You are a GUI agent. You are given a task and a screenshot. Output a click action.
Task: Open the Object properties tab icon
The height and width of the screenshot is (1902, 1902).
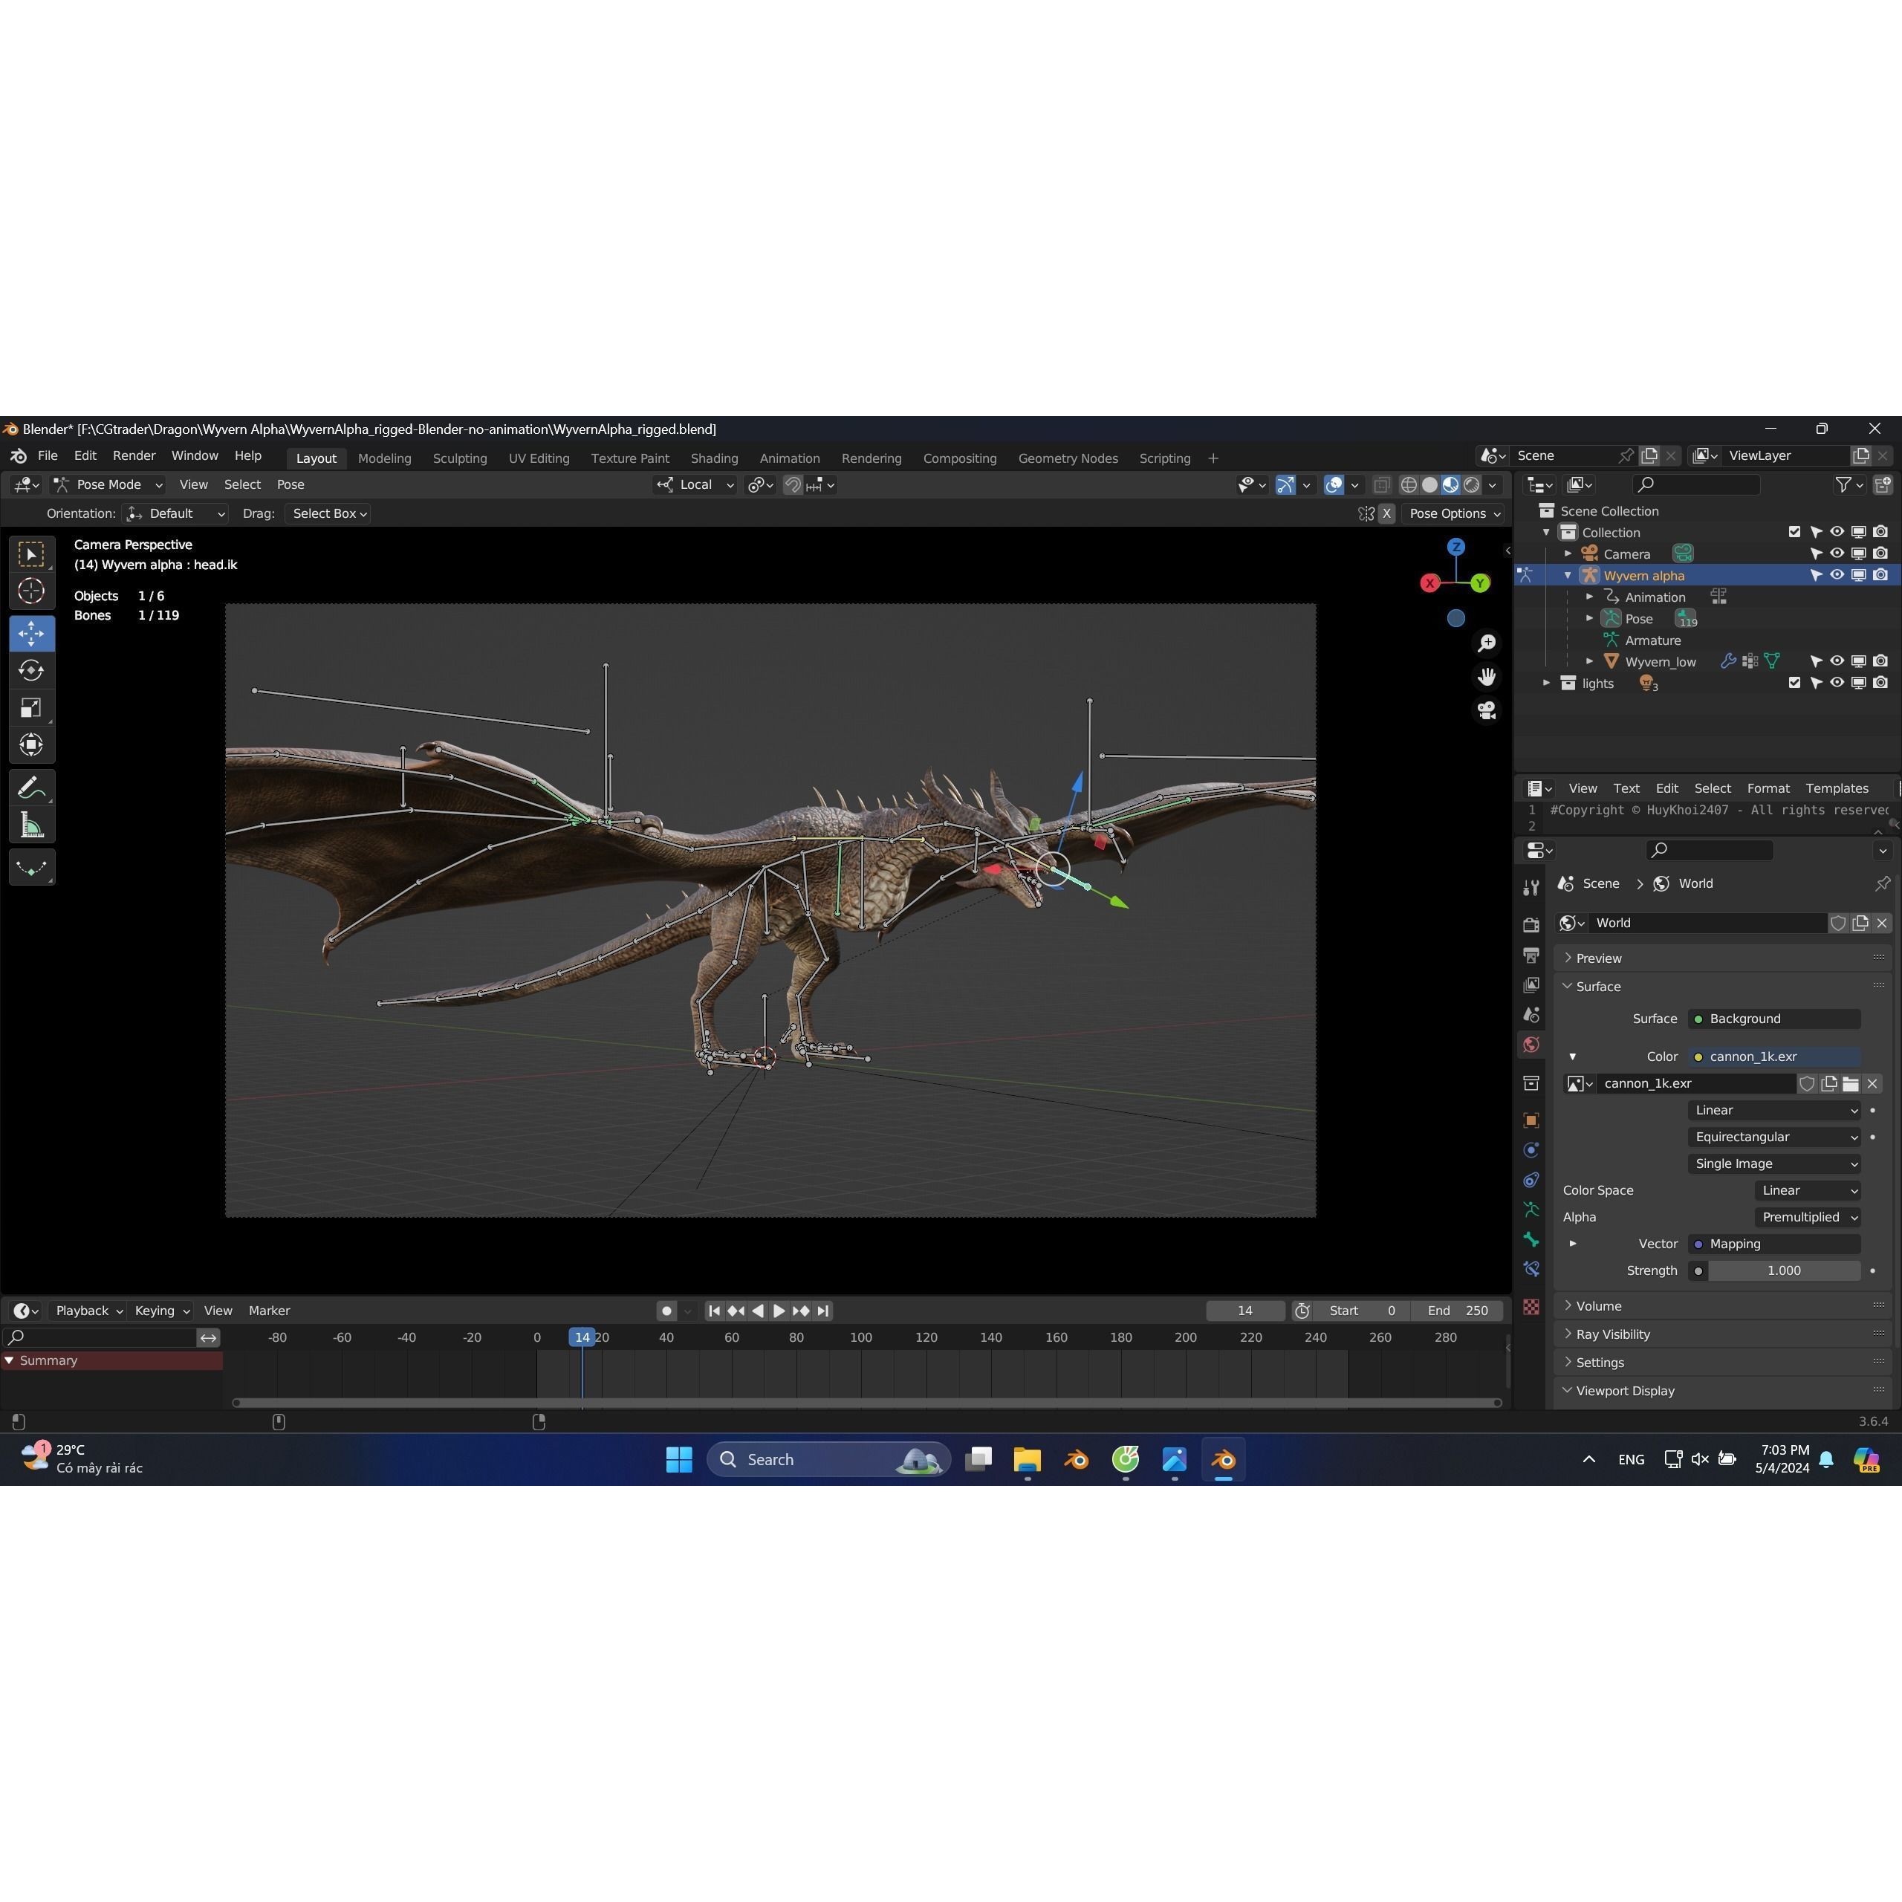coord(1531,1120)
